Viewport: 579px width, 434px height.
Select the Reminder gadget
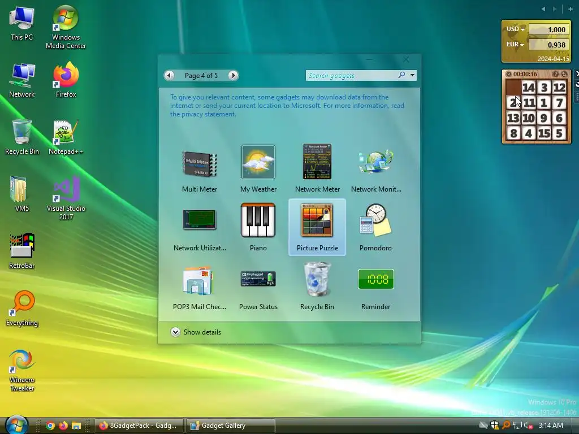(376, 286)
